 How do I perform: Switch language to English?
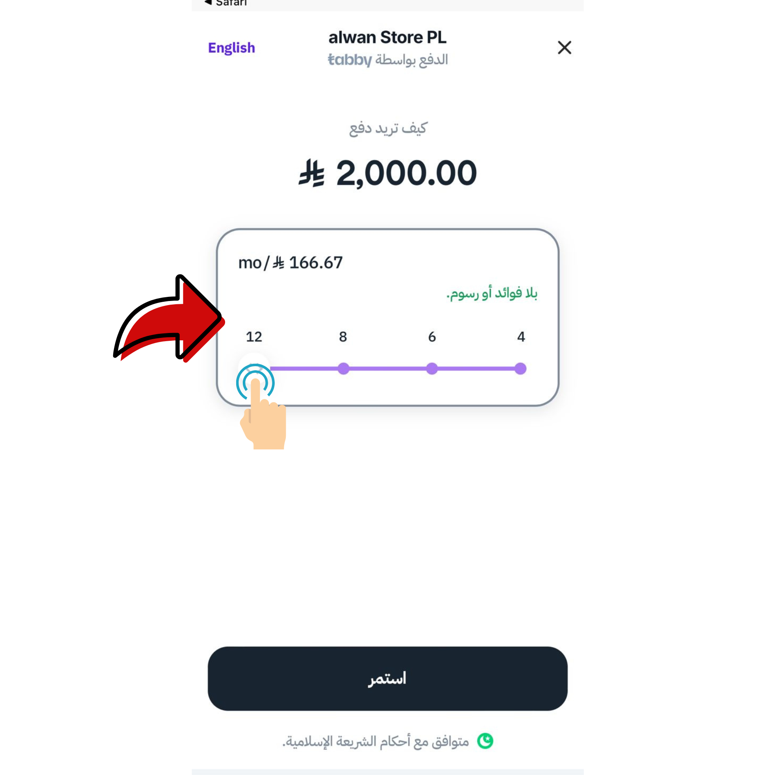tap(231, 48)
